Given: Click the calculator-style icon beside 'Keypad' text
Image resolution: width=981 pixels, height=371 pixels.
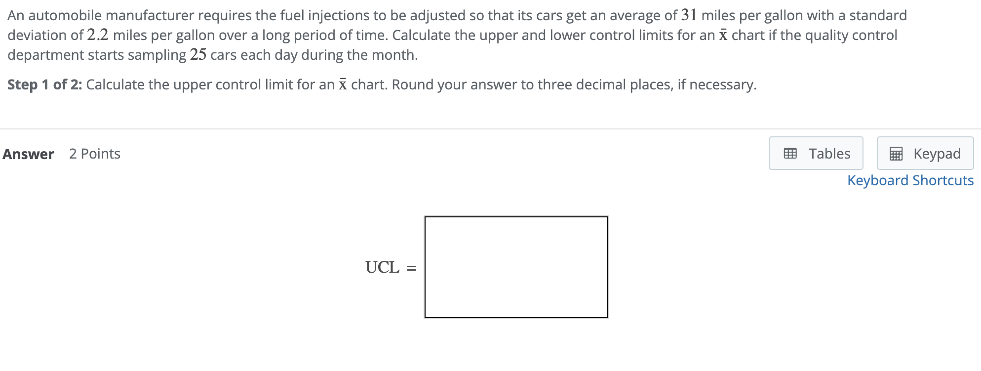Looking at the screenshot, I should (x=897, y=153).
